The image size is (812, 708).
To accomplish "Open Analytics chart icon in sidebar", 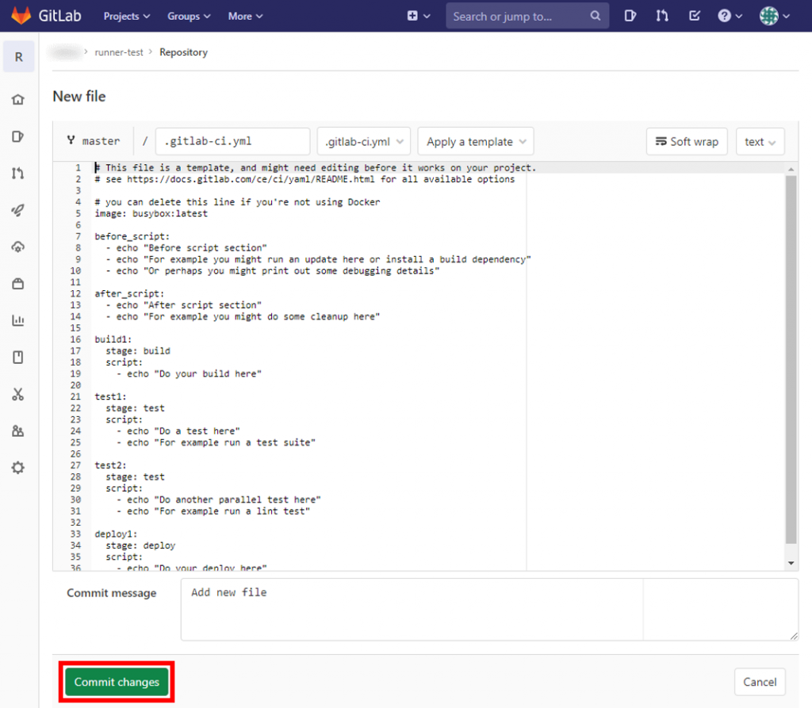I will tap(18, 320).
